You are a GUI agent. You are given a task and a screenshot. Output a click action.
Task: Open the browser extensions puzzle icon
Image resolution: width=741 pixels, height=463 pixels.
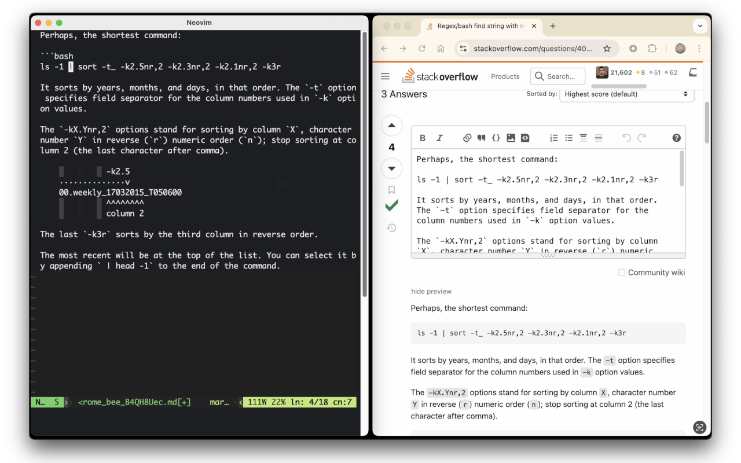tap(652, 49)
